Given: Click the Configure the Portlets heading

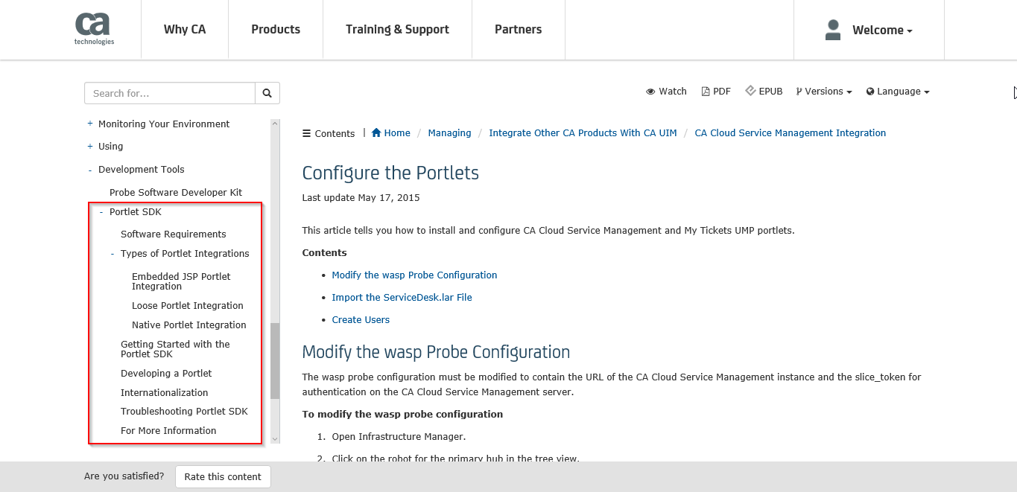Looking at the screenshot, I should point(390,173).
